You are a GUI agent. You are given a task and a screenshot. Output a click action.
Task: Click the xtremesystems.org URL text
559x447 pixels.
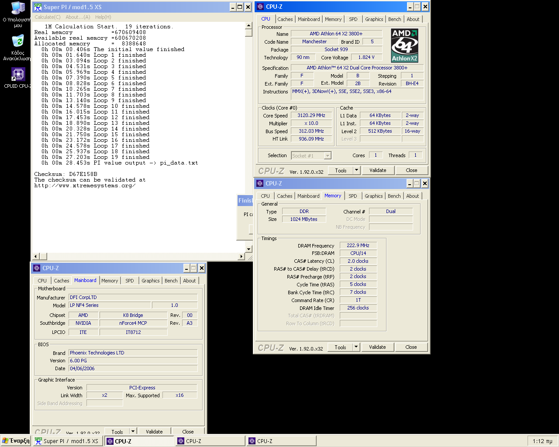[85, 186]
